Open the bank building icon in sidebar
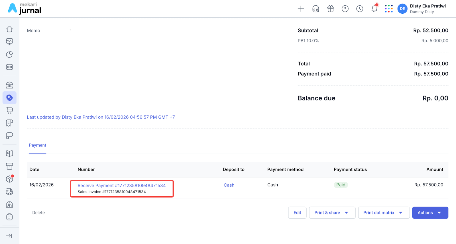The width and height of the screenshot is (456, 244). pyautogui.click(x=9, y=85)
